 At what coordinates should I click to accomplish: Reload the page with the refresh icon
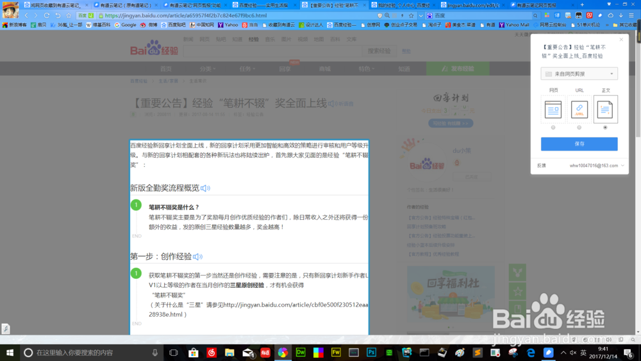point(47,15)
